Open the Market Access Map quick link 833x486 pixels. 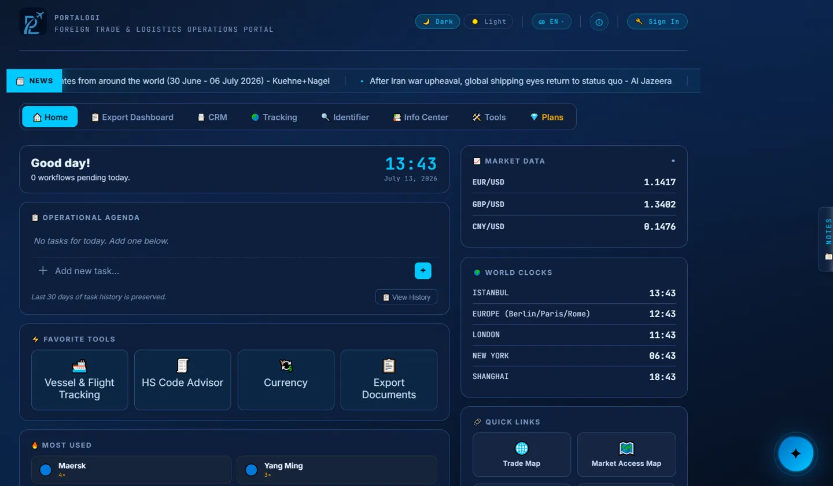tap(626, 455)
